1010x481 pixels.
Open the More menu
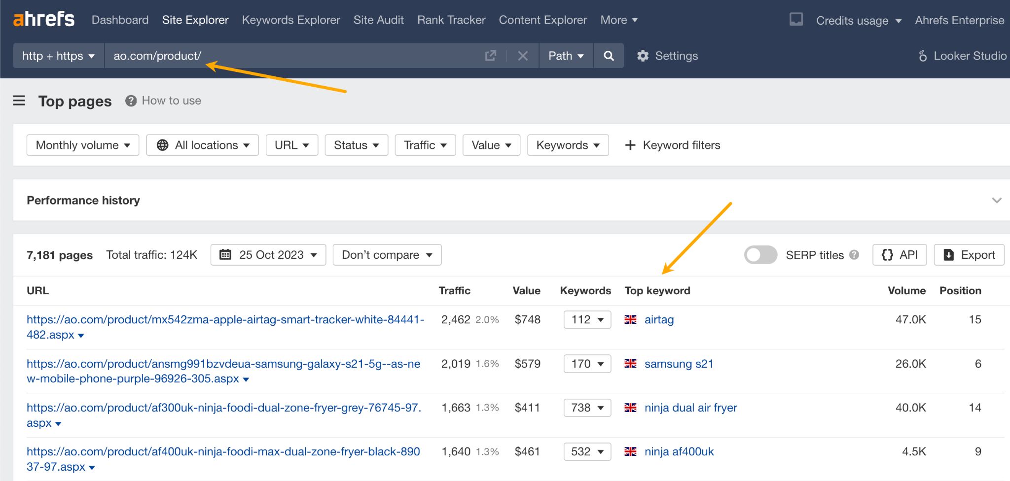click(619, 20)
